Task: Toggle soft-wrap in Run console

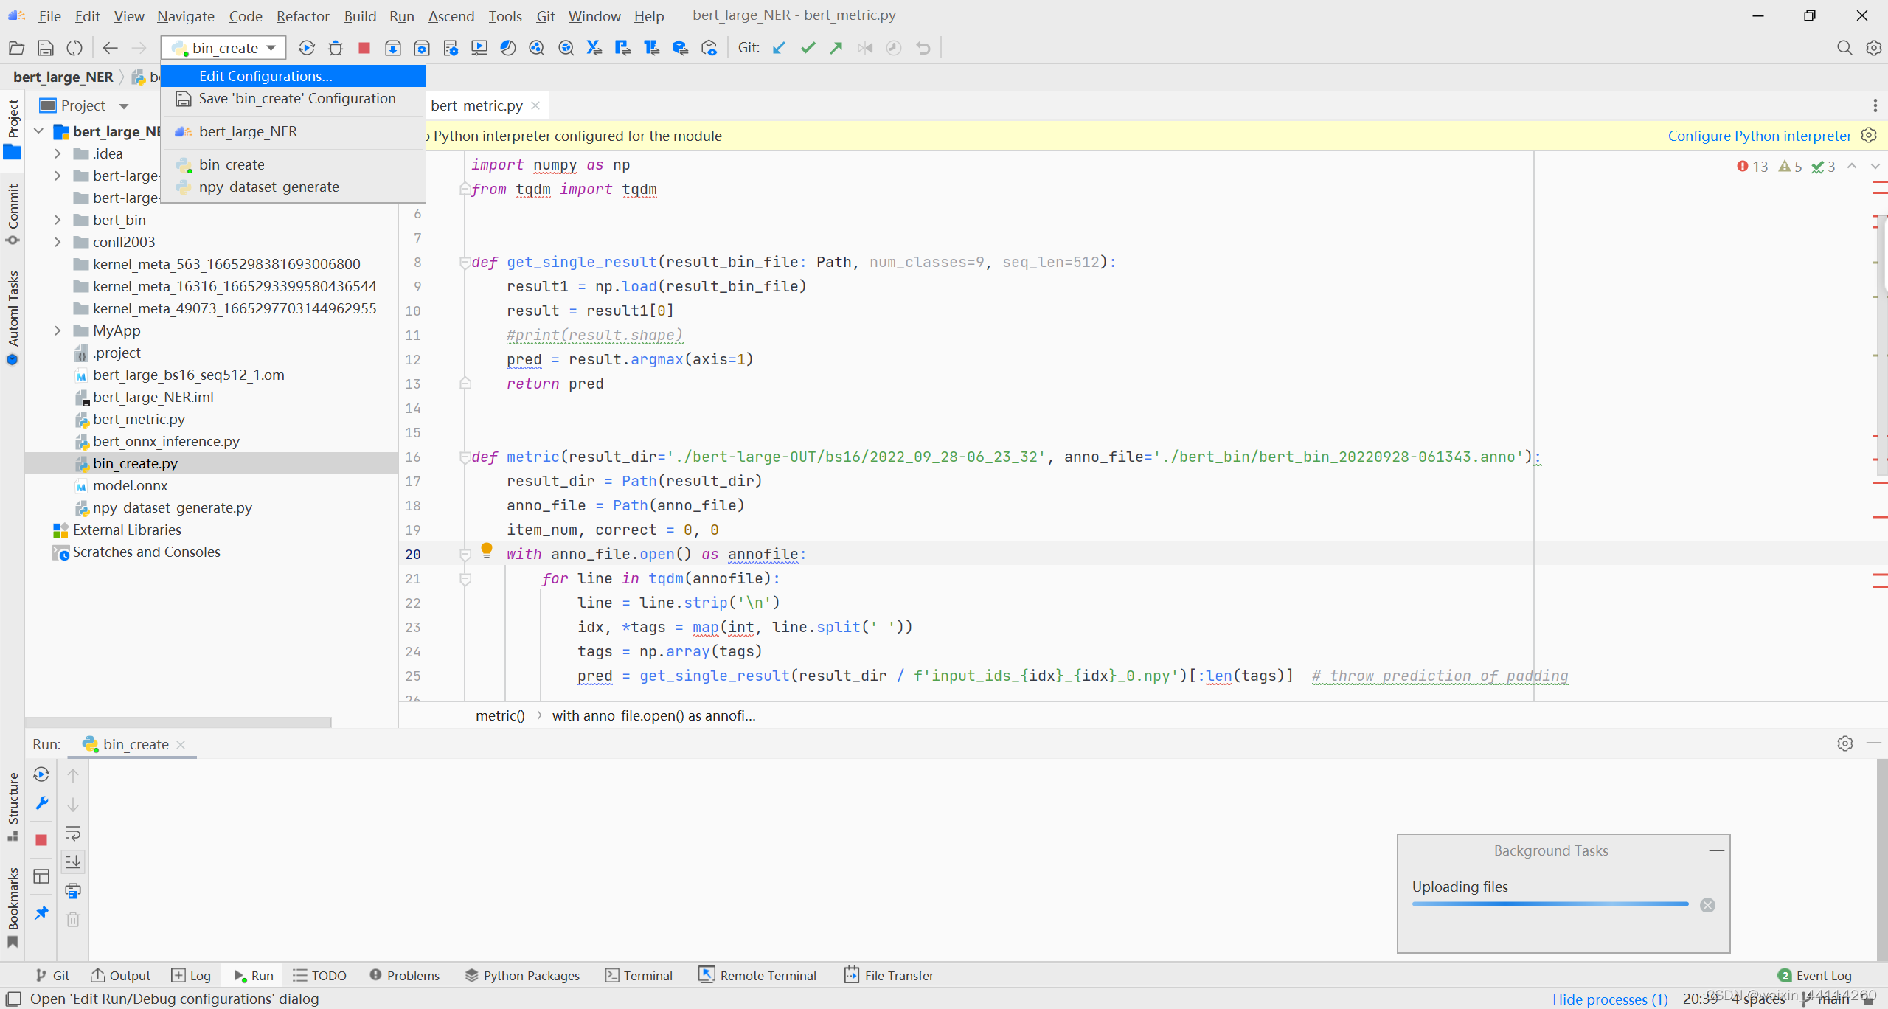Action: click(73, 833)
